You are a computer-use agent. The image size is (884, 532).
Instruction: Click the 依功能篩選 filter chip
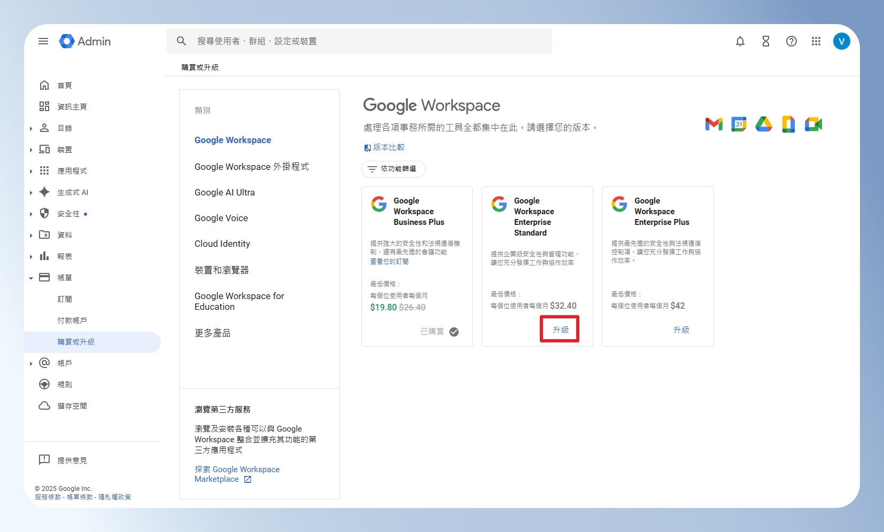click(x=393, y=169)
